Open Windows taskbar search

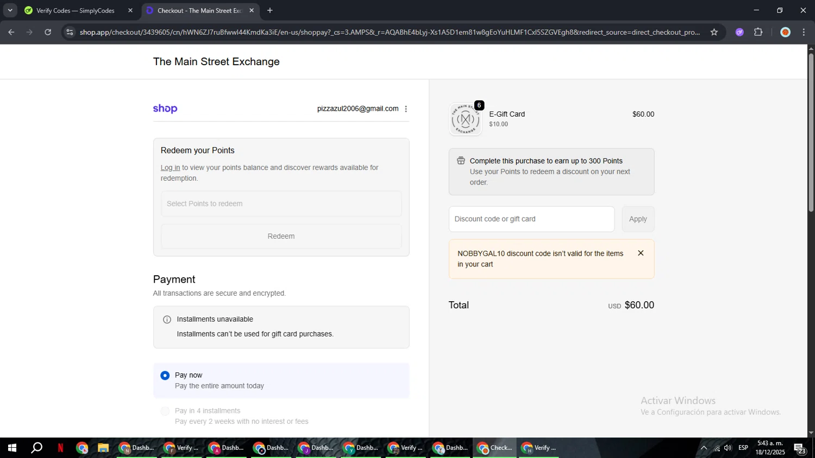37,448
